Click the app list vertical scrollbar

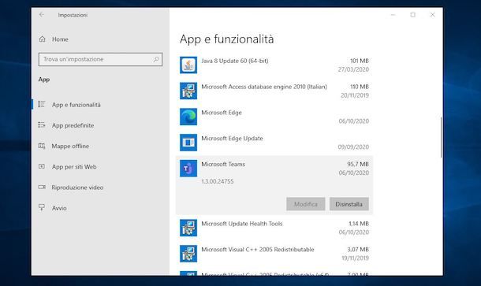441,137
